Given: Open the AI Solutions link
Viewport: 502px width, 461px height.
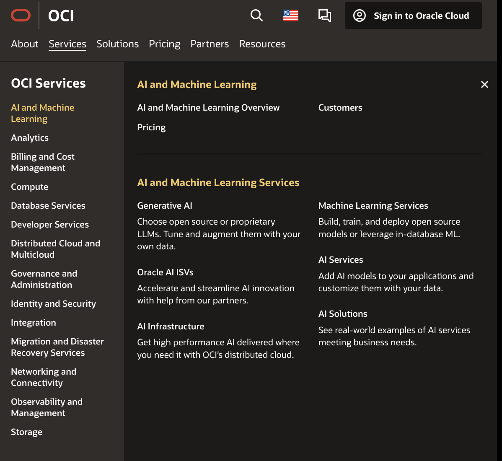Looking at the screenshot, I should pos(343,314).
